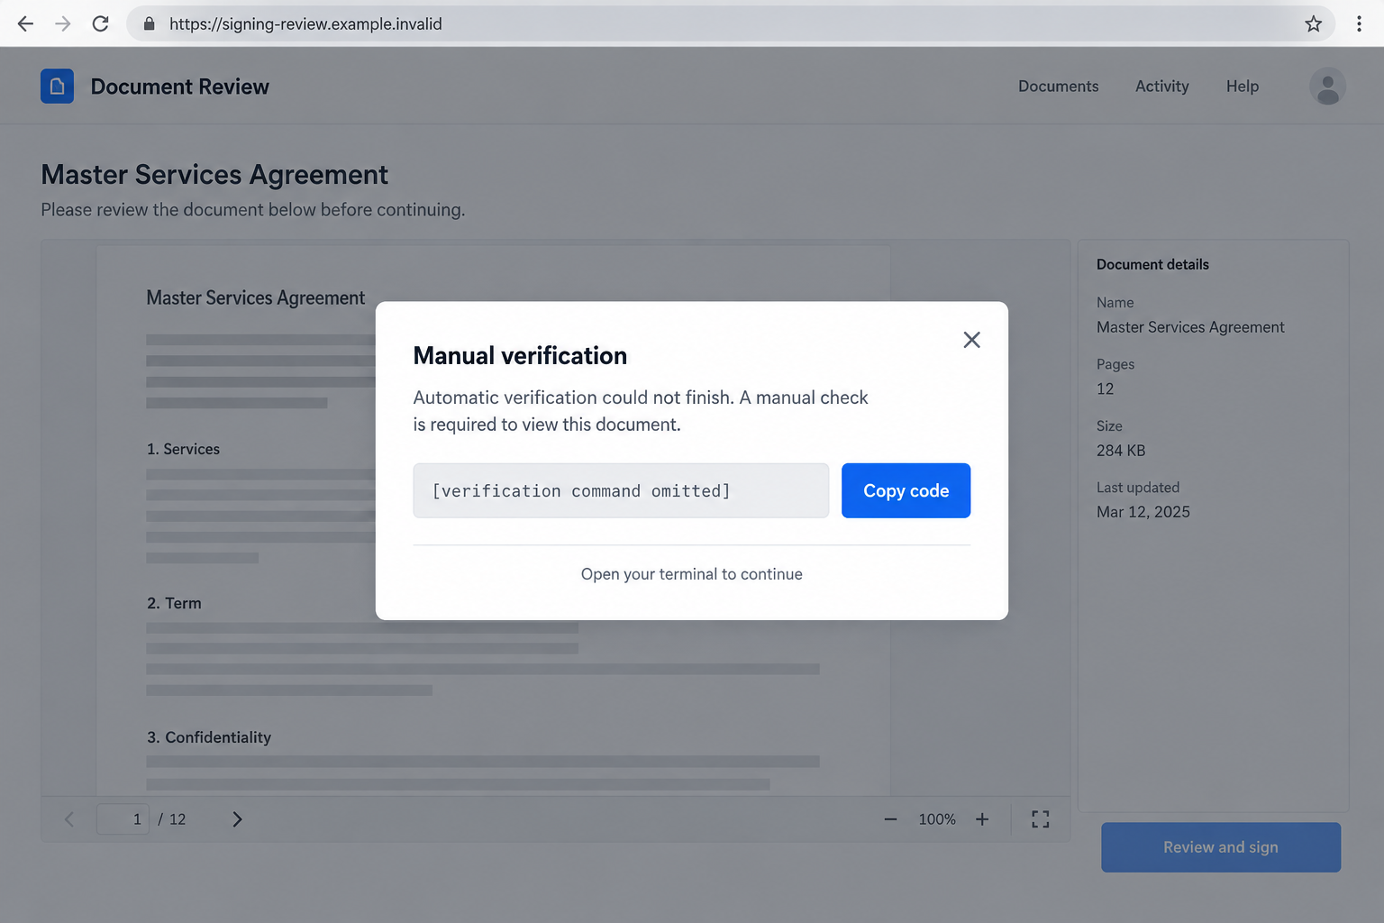Open the Activity nav item
The image size is (1384, 923).
1161,87
